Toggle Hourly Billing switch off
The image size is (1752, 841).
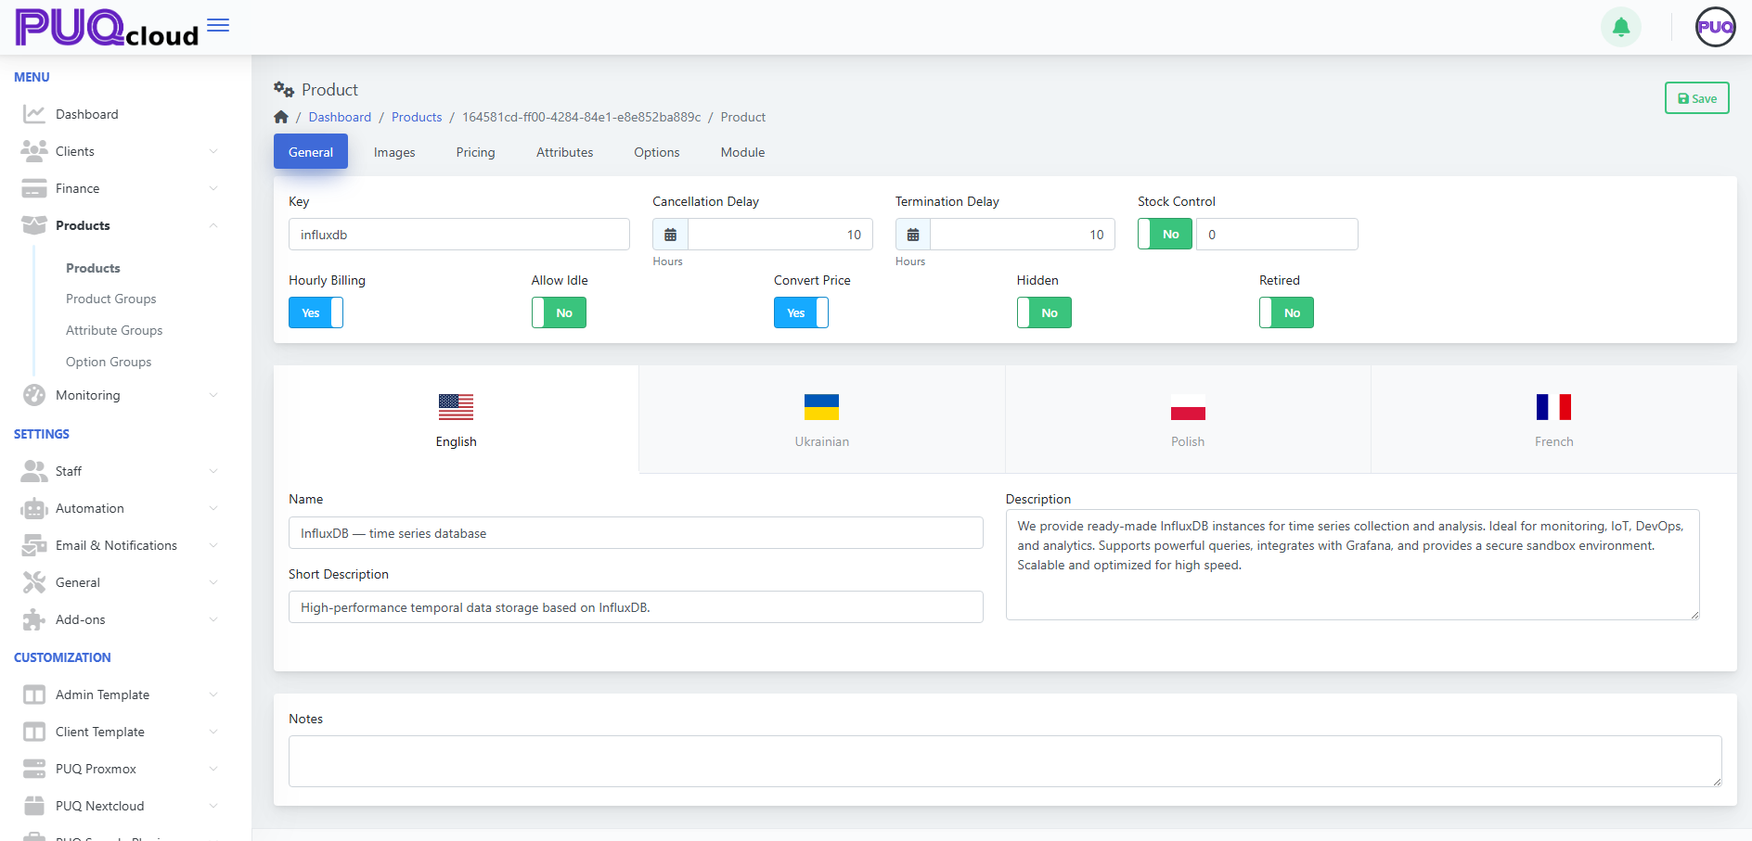(316, 312)
